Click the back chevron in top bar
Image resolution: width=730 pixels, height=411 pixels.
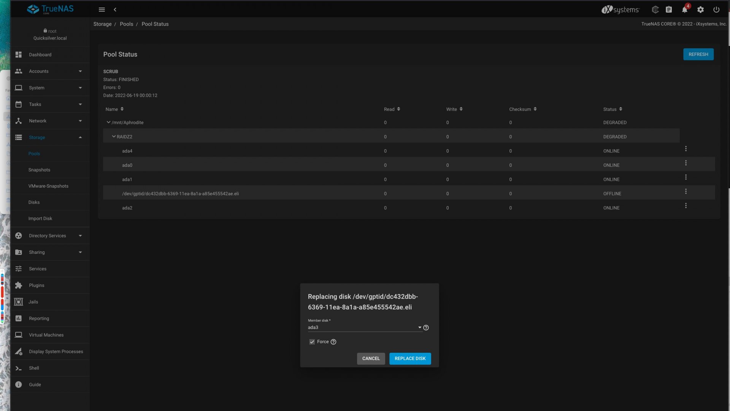point(115,10)
